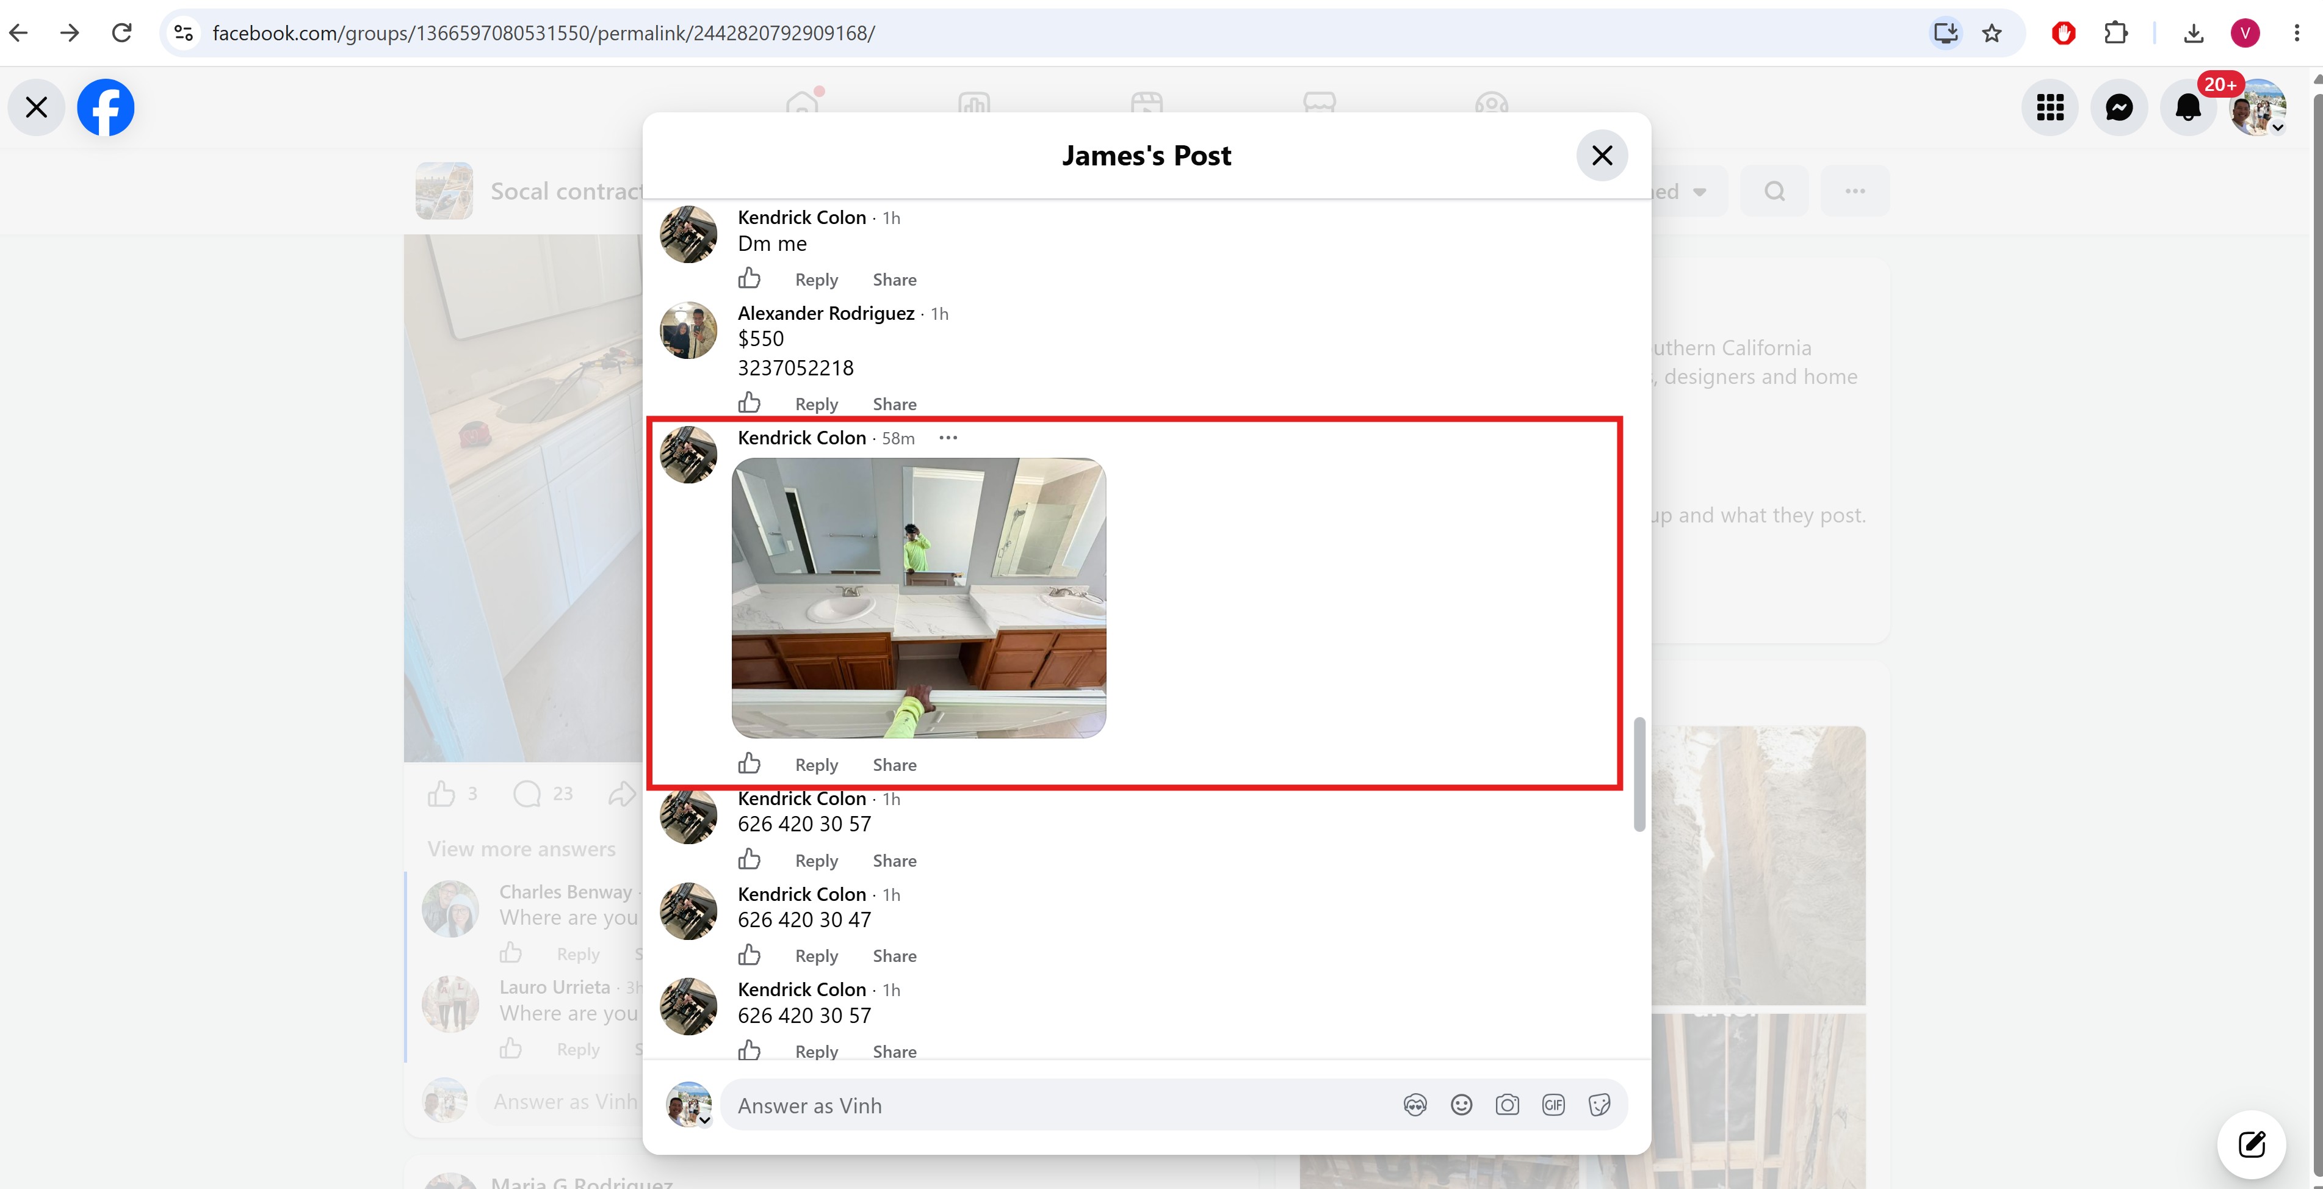Screen dimensions: 2323x1189
Task: Reply to the "Dm me" comment
Action: pos(816,280)
